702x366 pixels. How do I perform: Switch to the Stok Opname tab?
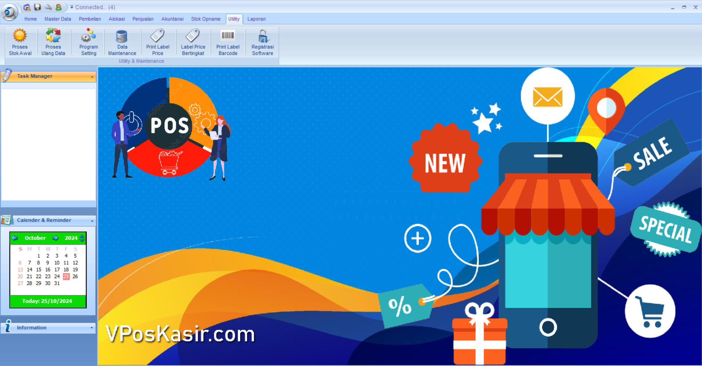click(206, 19)
